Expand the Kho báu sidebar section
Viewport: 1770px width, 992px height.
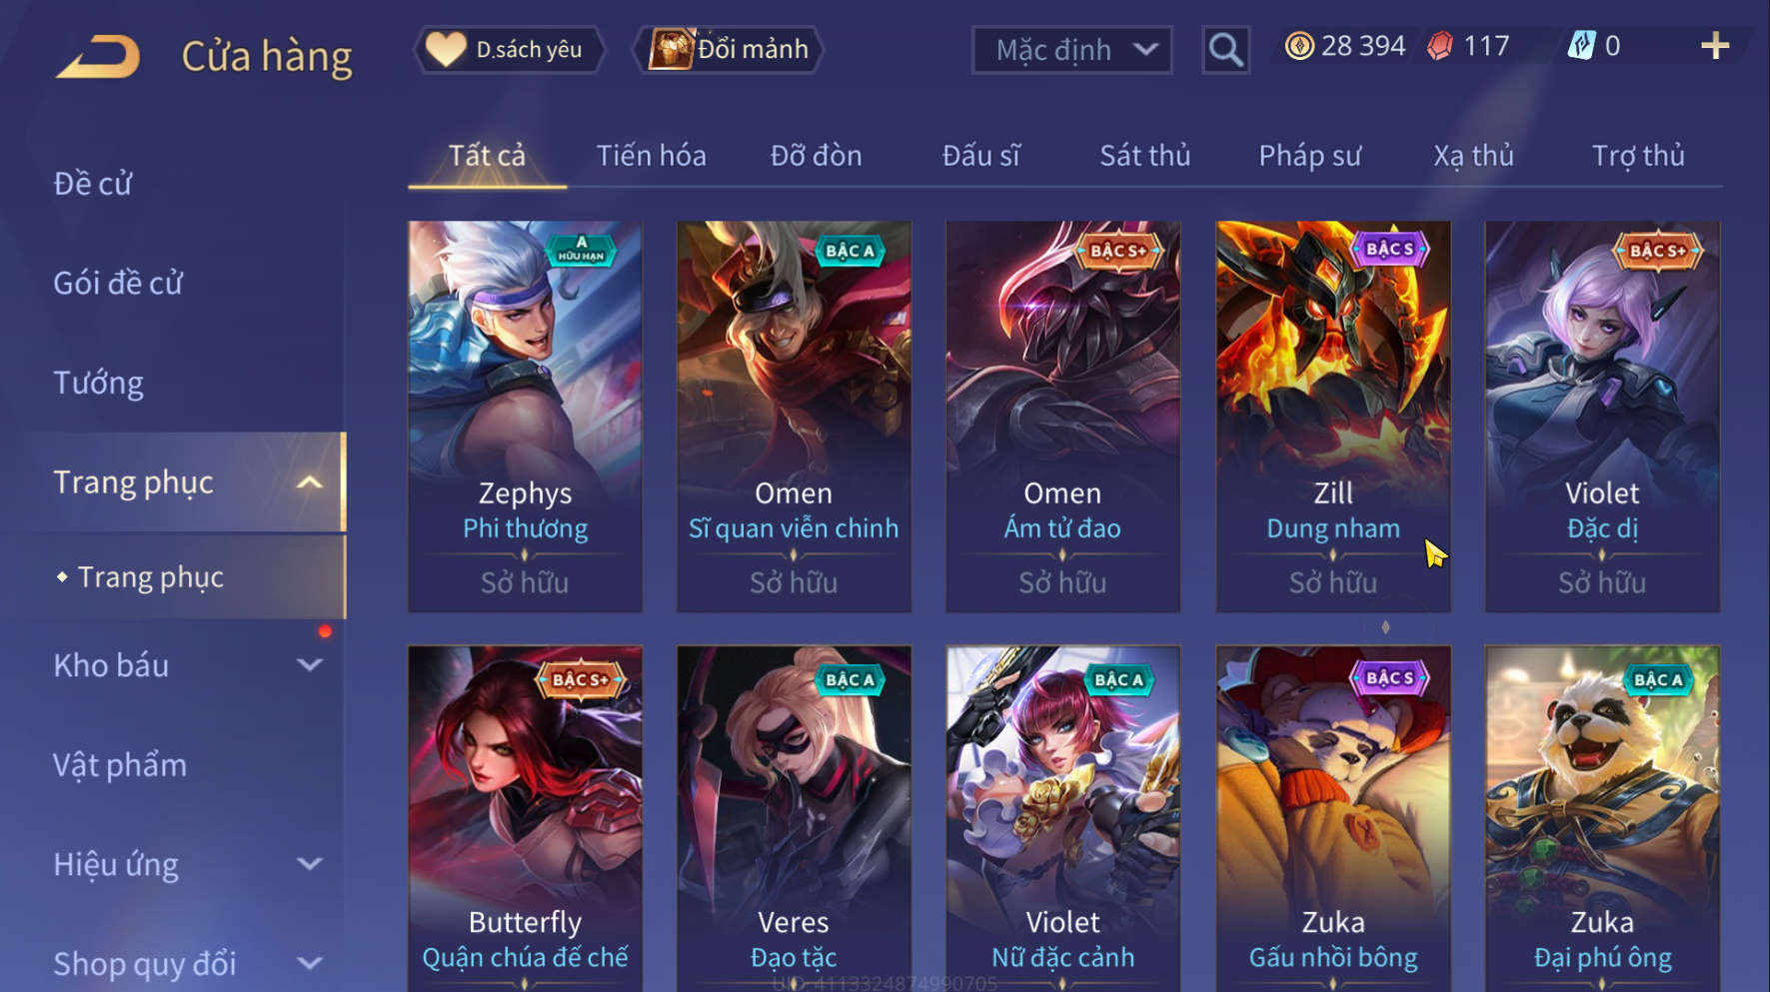[310, 665]
